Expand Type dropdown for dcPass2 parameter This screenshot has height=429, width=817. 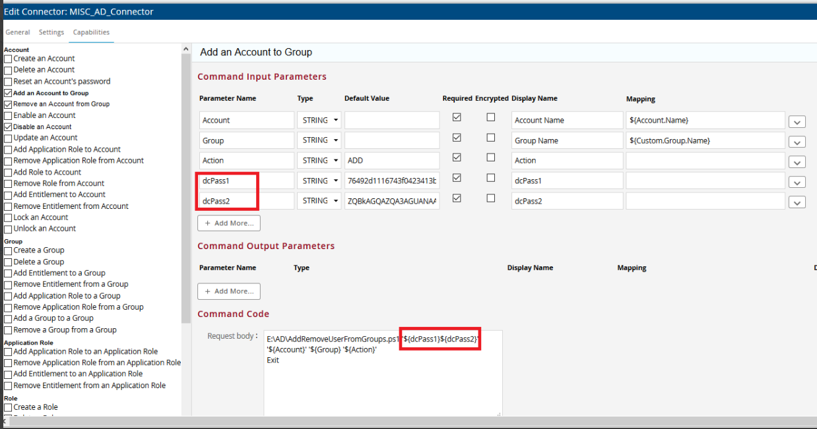(319, 201)
